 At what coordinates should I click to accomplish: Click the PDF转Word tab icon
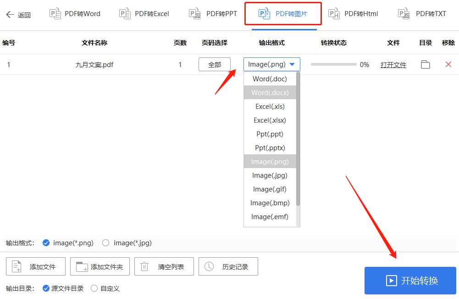coord(55,14)
